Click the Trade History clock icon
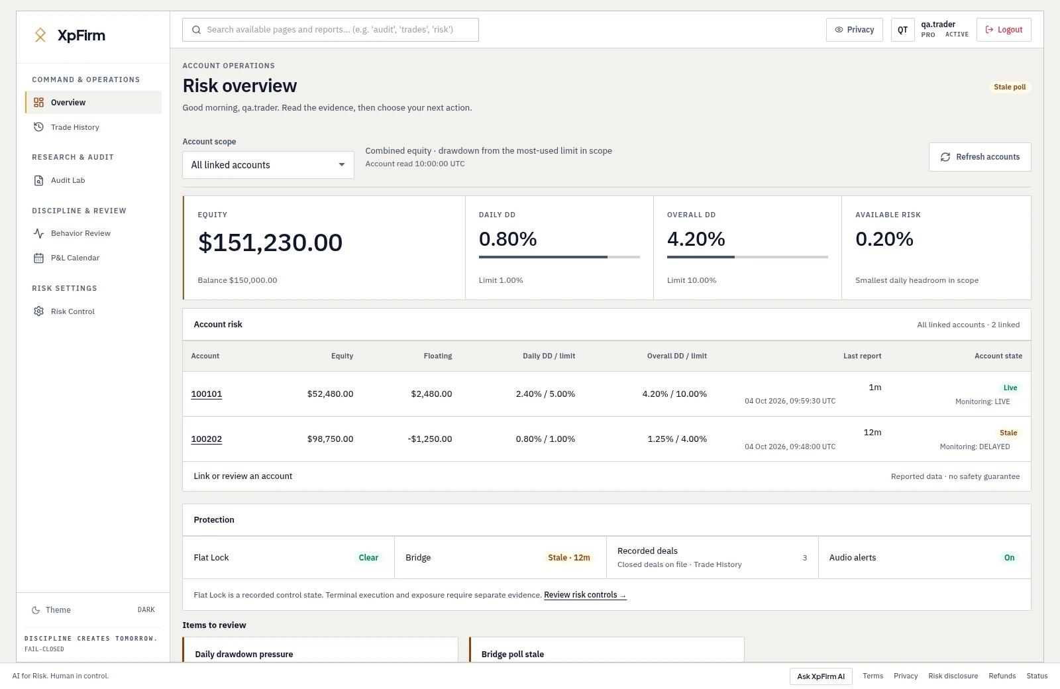1060x689 pixels. (x=39, y=127)
